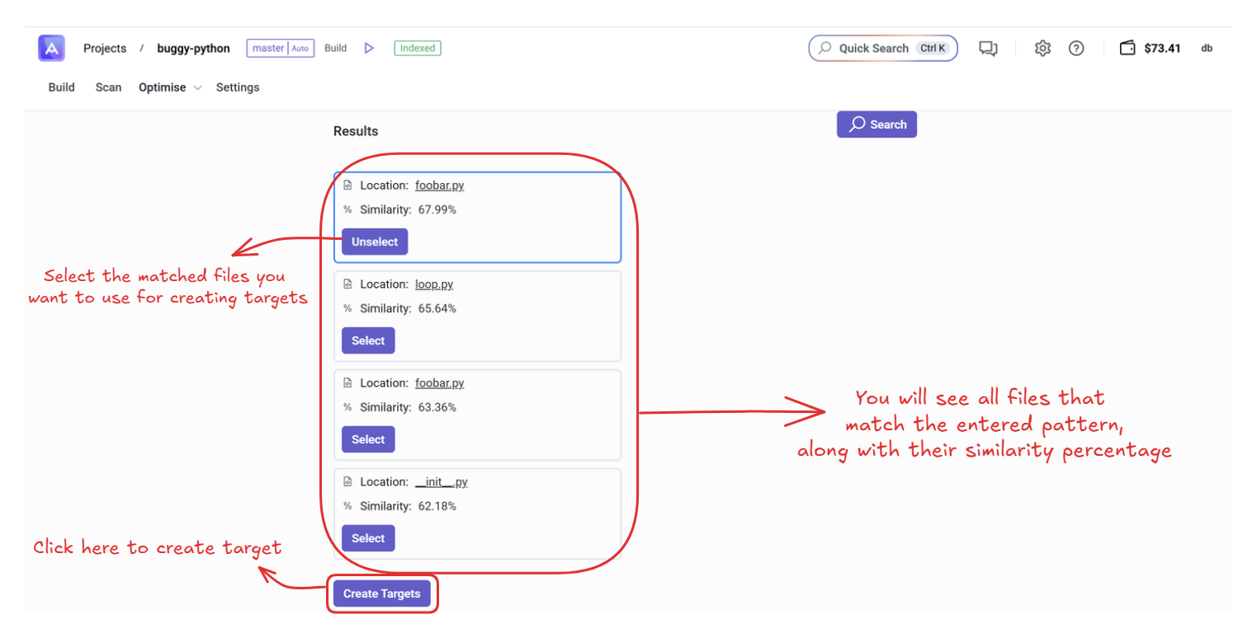Open the loop.py file link
The height and width of the screenshot is (638, 1257).
(x=434, y=284)
